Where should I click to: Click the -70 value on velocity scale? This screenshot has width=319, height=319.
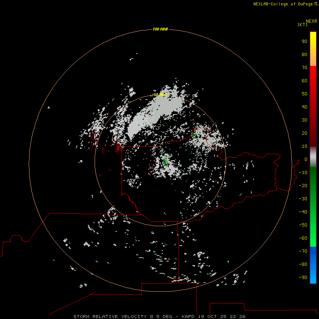[303, 251]
